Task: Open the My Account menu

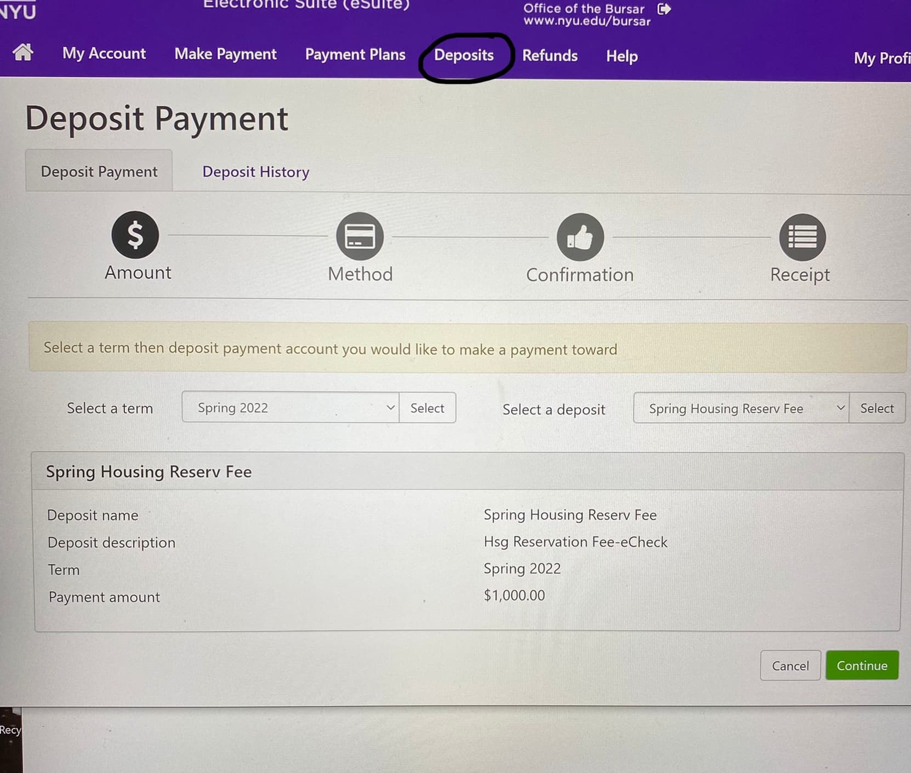Action: (104, 53)
